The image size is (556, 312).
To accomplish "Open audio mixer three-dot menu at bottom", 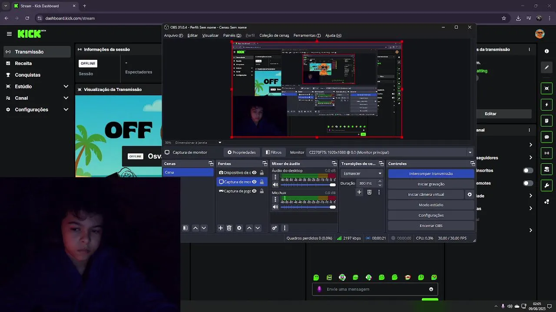I will [x=285, y=228].
